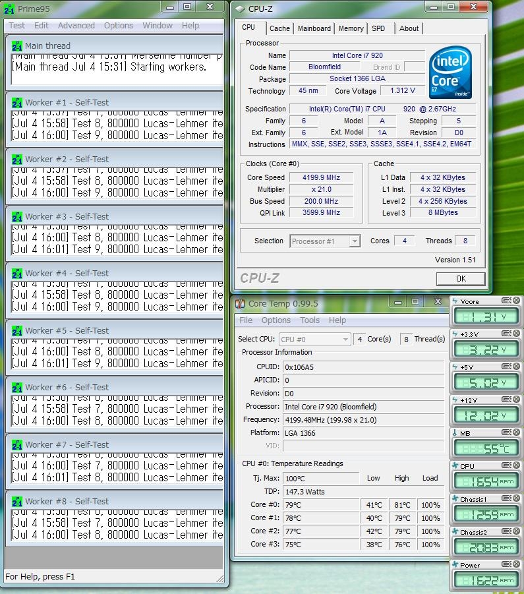Close the CPU fan panel with its X icon
Viewport: 524px width, 594px height.
tap(517, 465)
